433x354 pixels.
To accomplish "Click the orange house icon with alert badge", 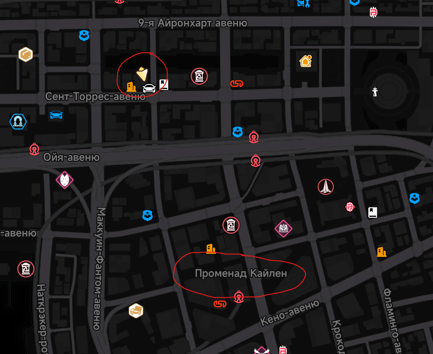I will click(x=306, y=61).
